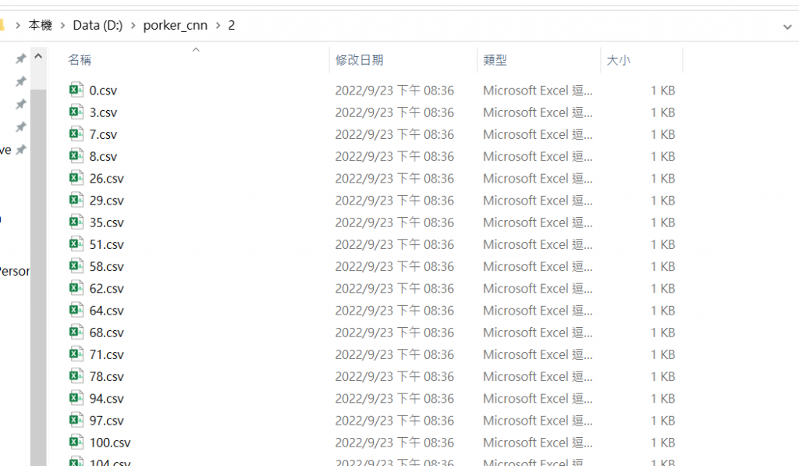Screen dimensions: 799x466
Task: Click the Excel icon beside 26.csv
Action: (x=76, y=177)
